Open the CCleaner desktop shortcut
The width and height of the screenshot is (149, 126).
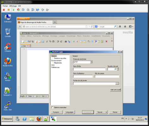point(8,48)
